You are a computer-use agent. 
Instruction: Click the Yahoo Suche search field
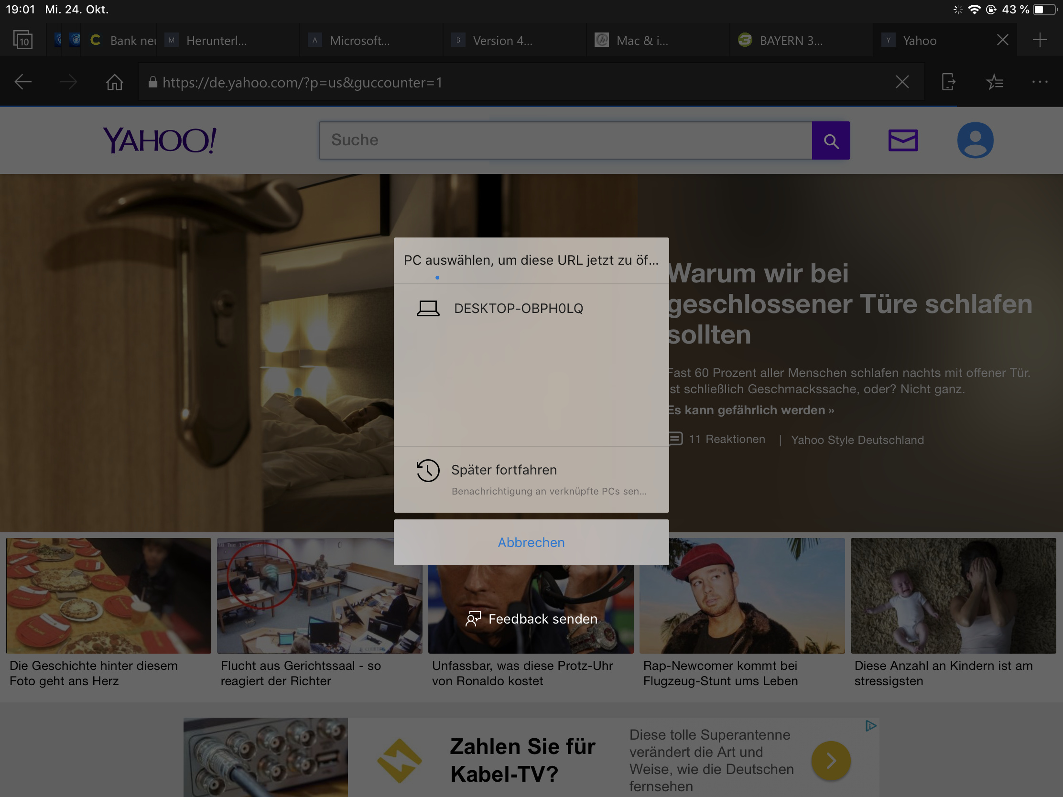coord(564,140)
